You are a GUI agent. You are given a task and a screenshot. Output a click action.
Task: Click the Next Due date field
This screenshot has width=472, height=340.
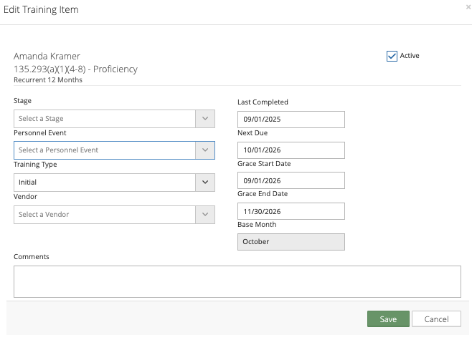tap(291, 150)
